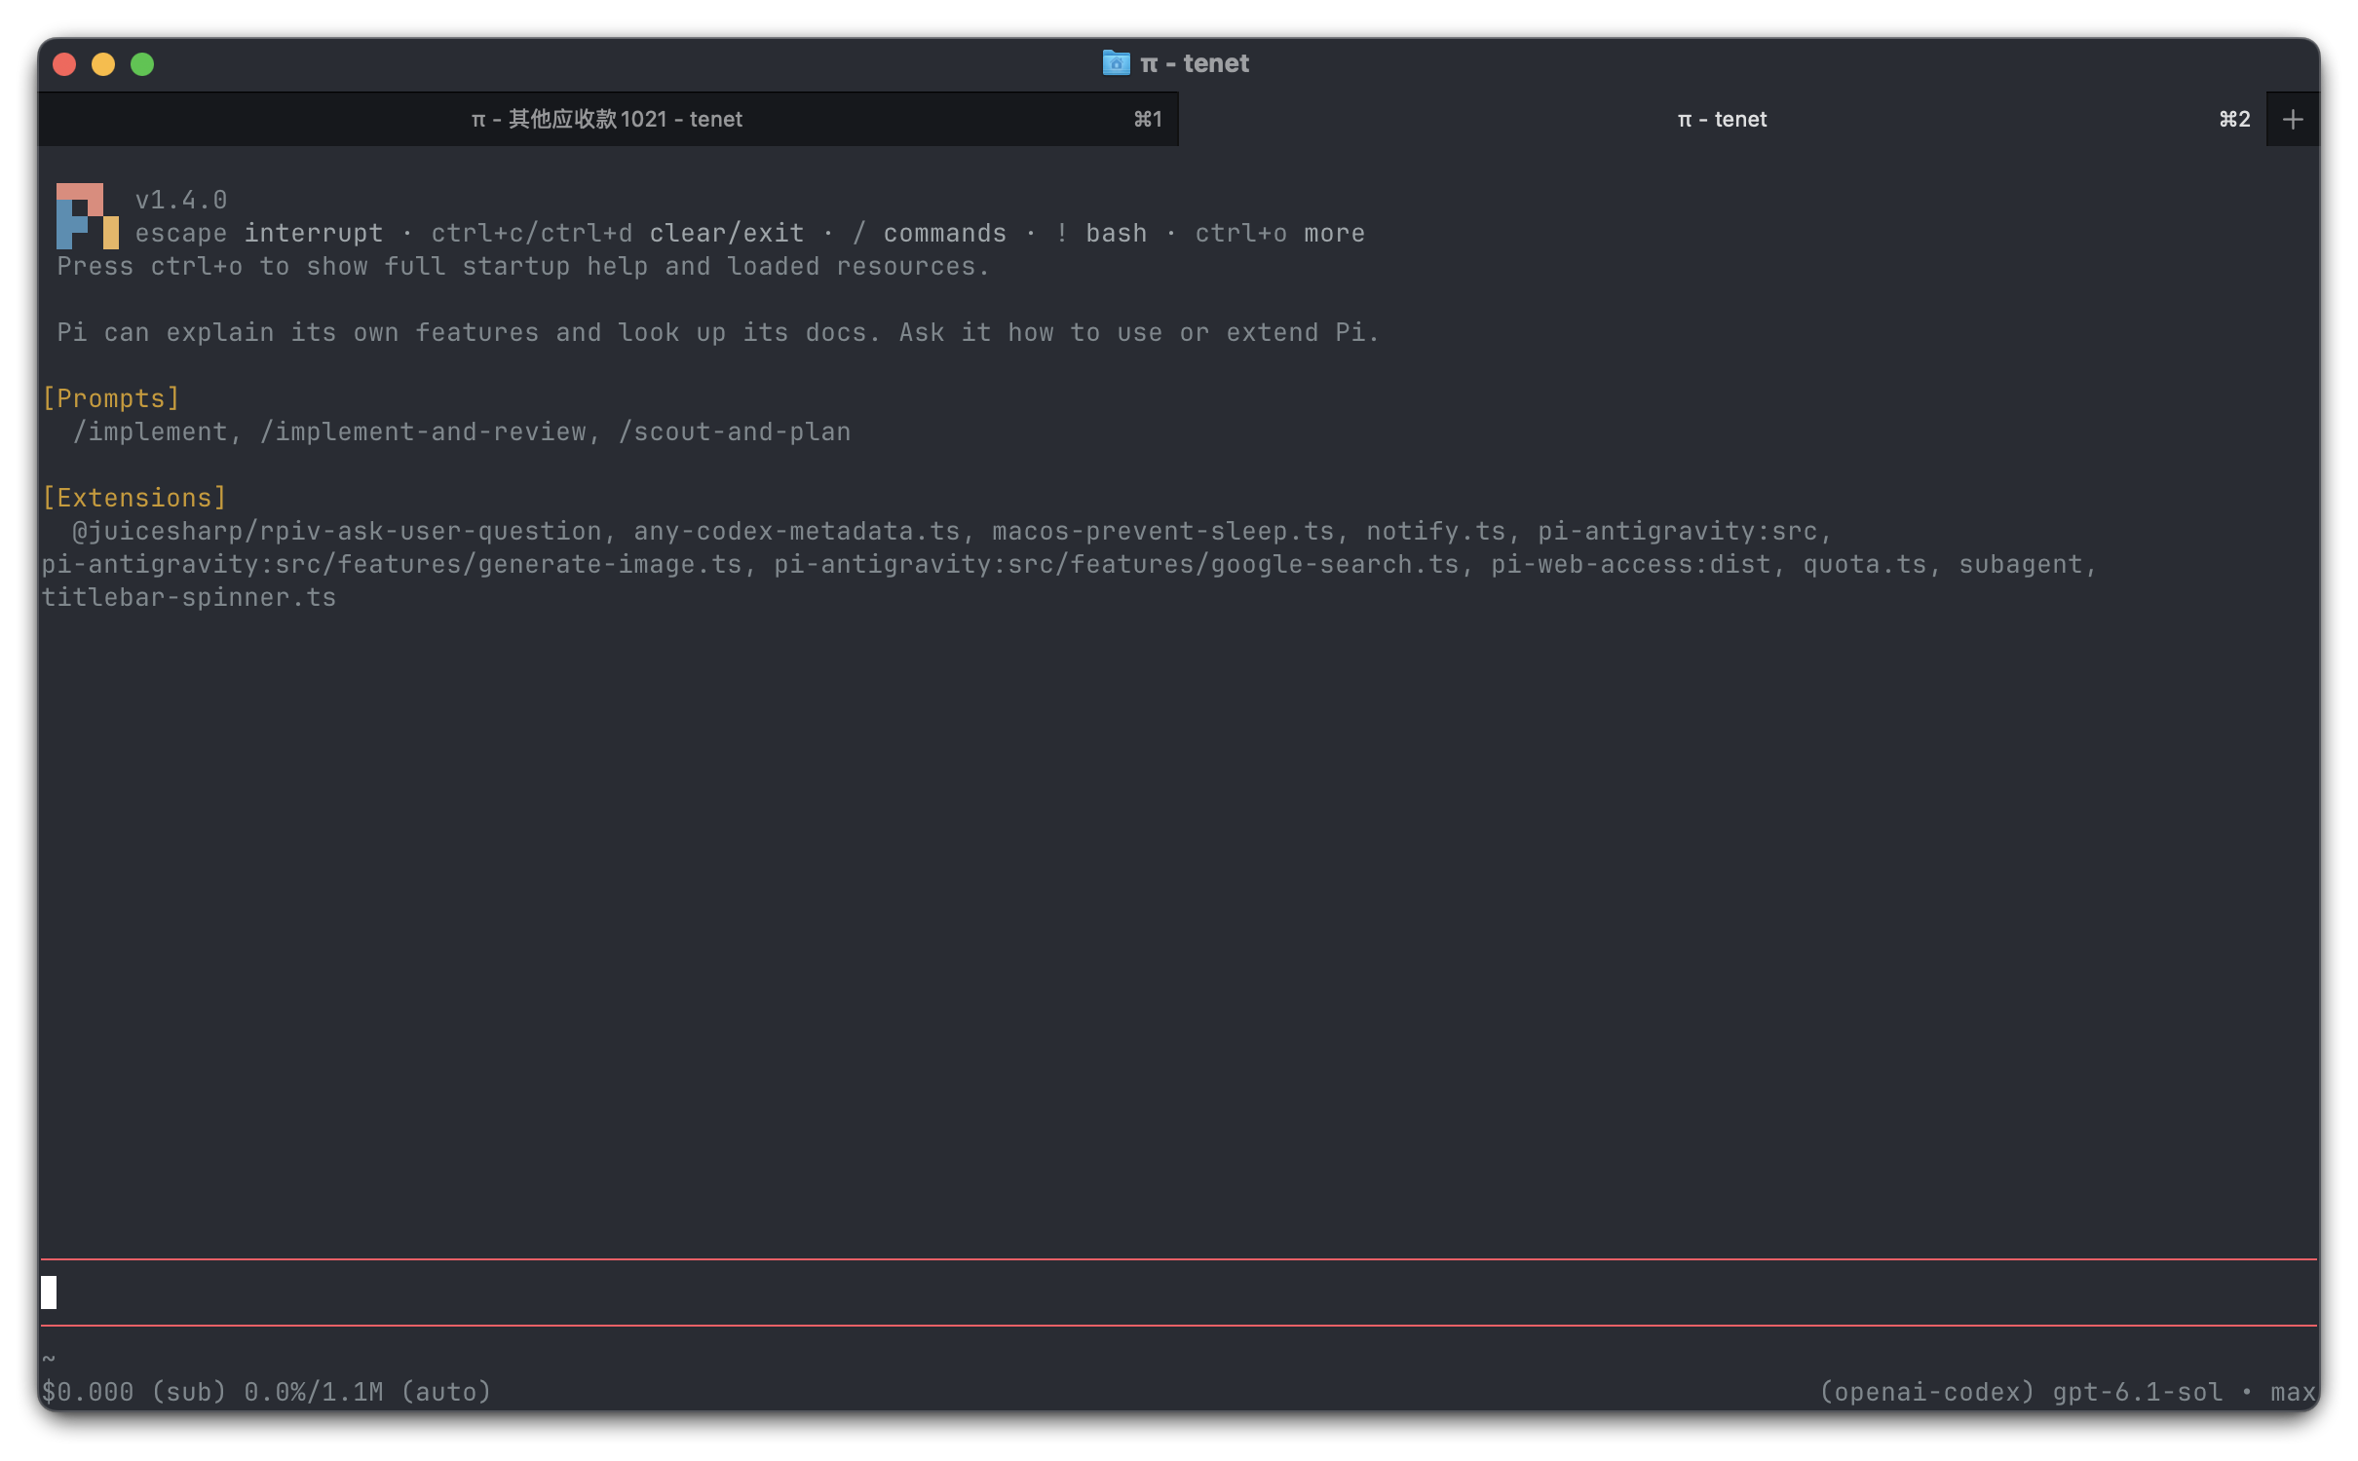Click the '[Prompts]' heading
2358x1461 pixels.
click(x=111, y=398)
